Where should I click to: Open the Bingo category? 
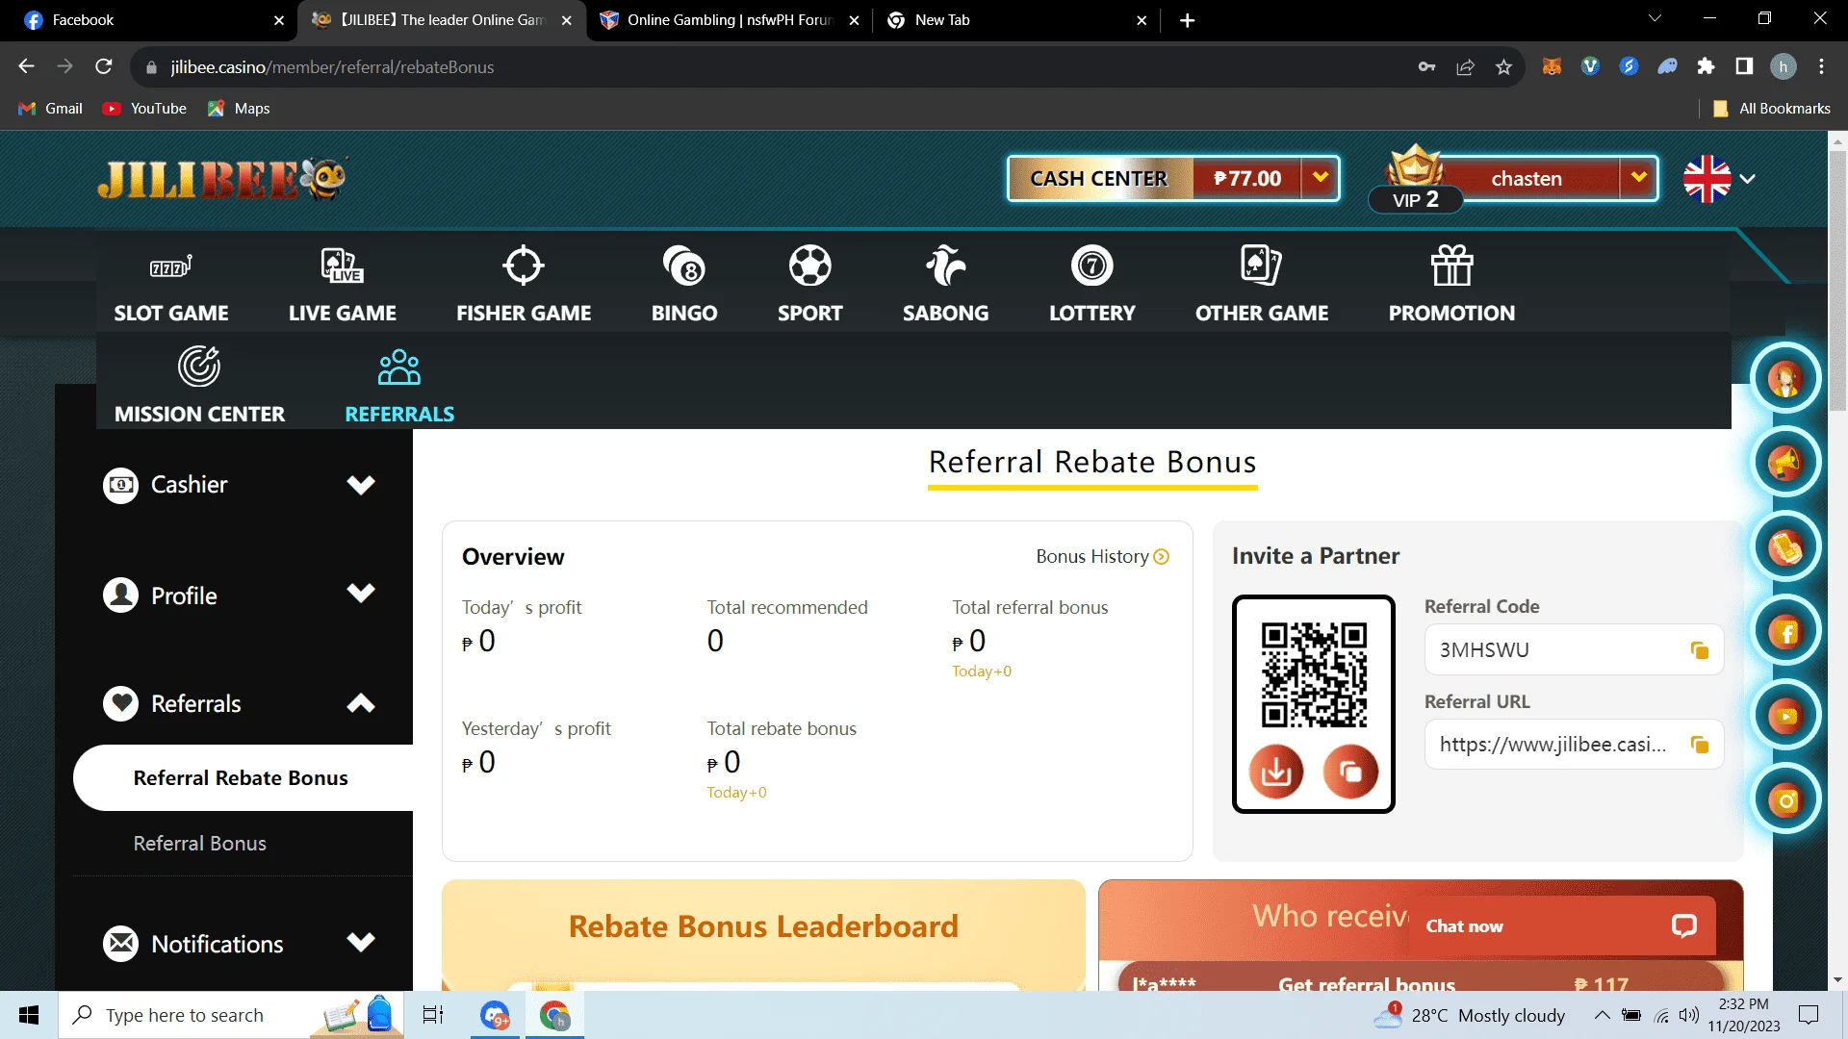click(x=684, y=286)
